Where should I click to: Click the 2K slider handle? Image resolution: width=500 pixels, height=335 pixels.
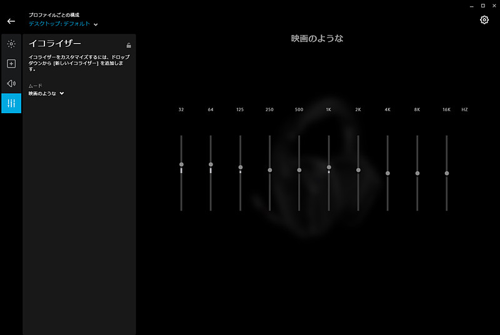[358, 170]
